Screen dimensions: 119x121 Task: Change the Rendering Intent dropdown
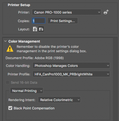click(59, 100)
